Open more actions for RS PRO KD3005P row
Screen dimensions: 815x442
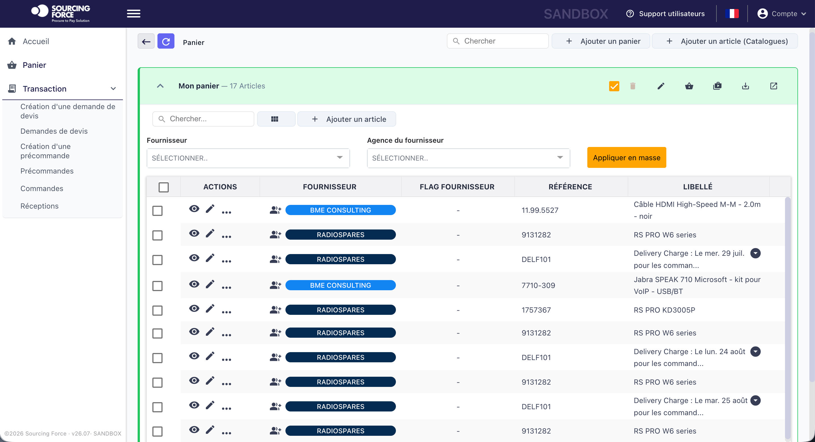227,312
